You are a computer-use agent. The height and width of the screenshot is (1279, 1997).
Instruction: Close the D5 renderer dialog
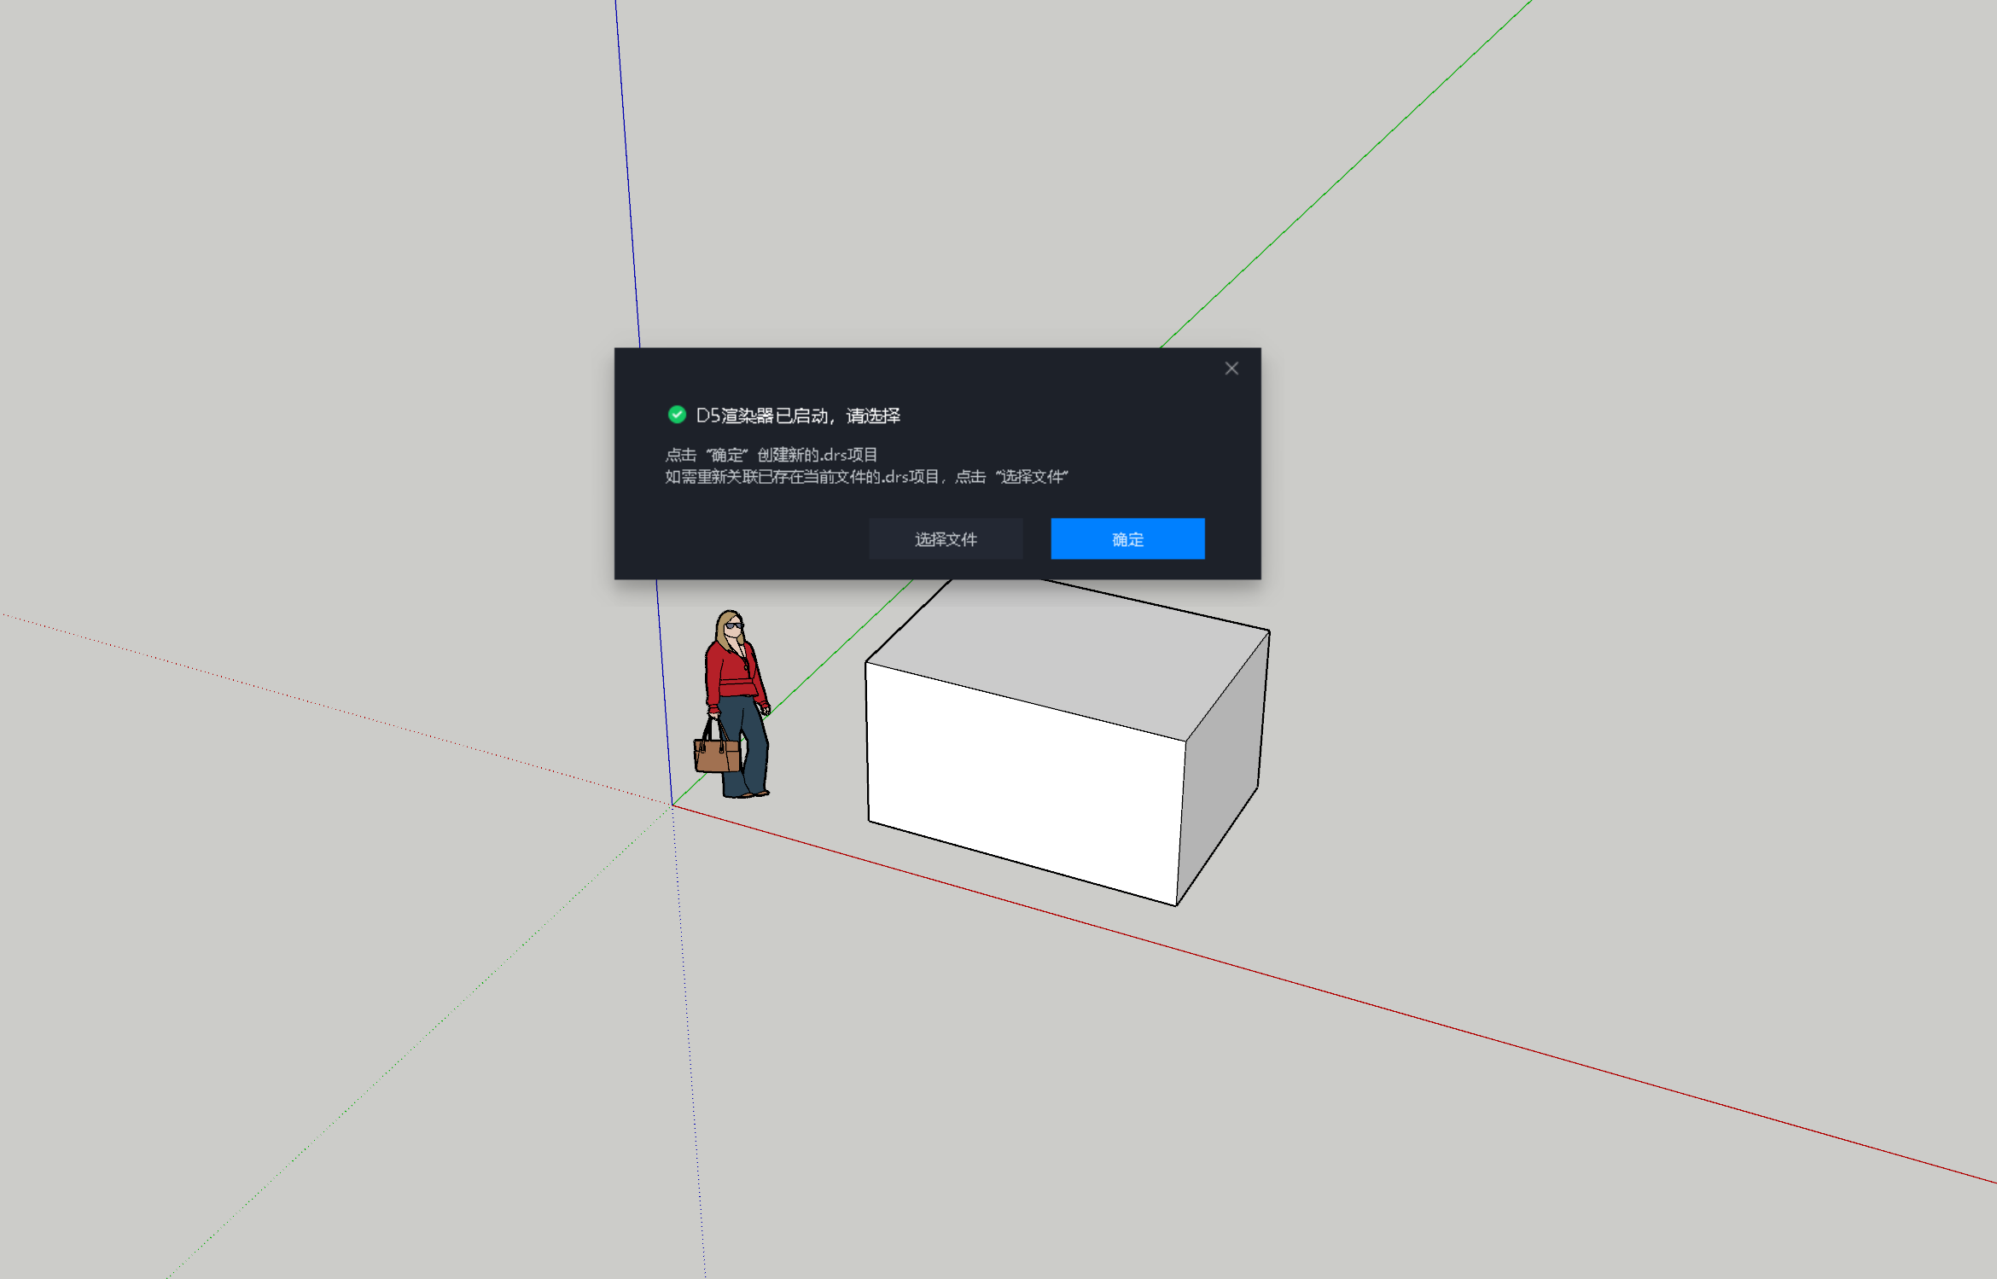click(x=1231, y=369)
